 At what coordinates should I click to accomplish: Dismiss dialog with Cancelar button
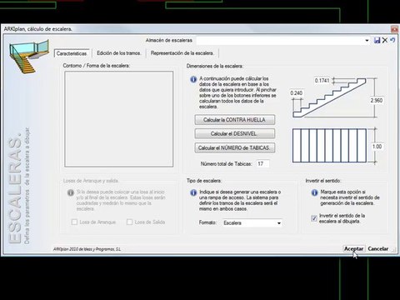378,248
